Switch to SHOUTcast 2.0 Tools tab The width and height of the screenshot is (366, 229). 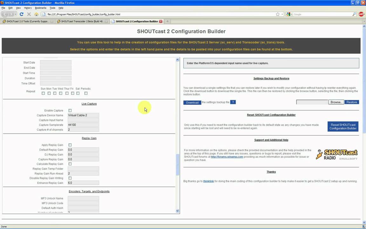click(28, 21)
